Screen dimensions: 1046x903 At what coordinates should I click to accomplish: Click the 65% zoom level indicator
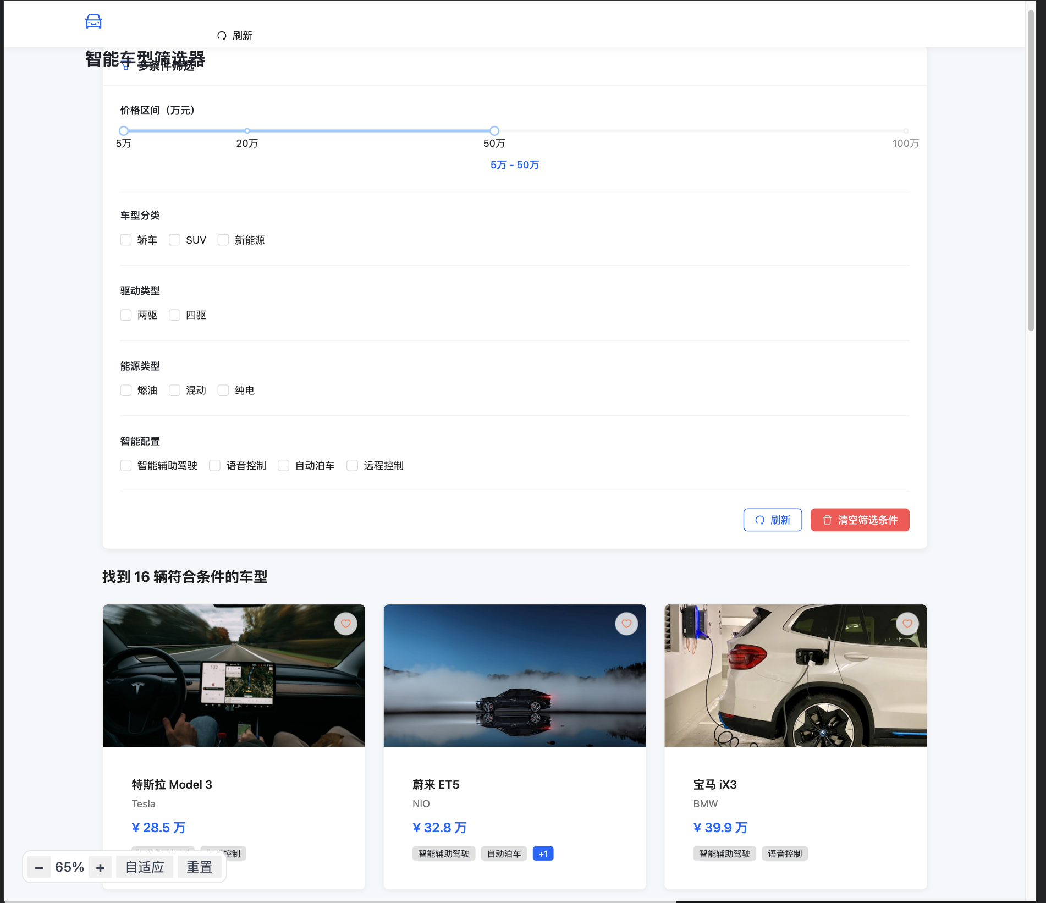70,868
